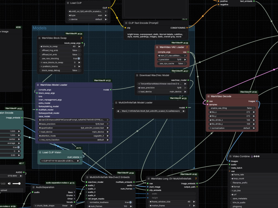Open chunk_fade_shape linear dropdown
The width and height of the screenshot is (278, 208).
(x=53, y=206)
